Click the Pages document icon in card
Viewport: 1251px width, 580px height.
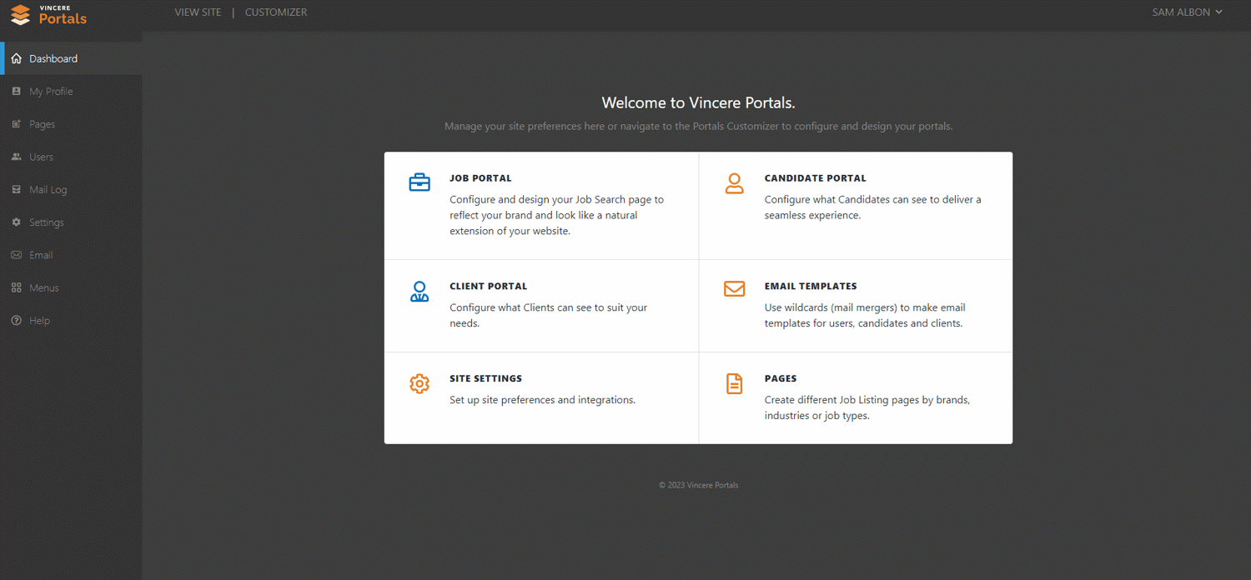point(734,383)
